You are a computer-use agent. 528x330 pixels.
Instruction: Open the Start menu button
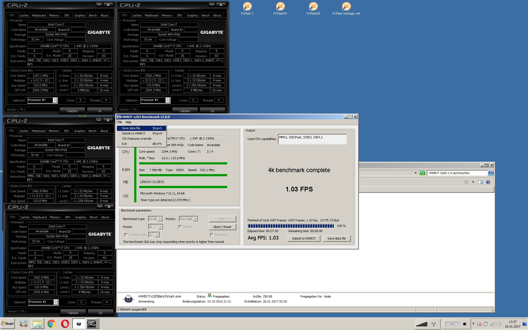pyautogui.click(x=7, y=324)
